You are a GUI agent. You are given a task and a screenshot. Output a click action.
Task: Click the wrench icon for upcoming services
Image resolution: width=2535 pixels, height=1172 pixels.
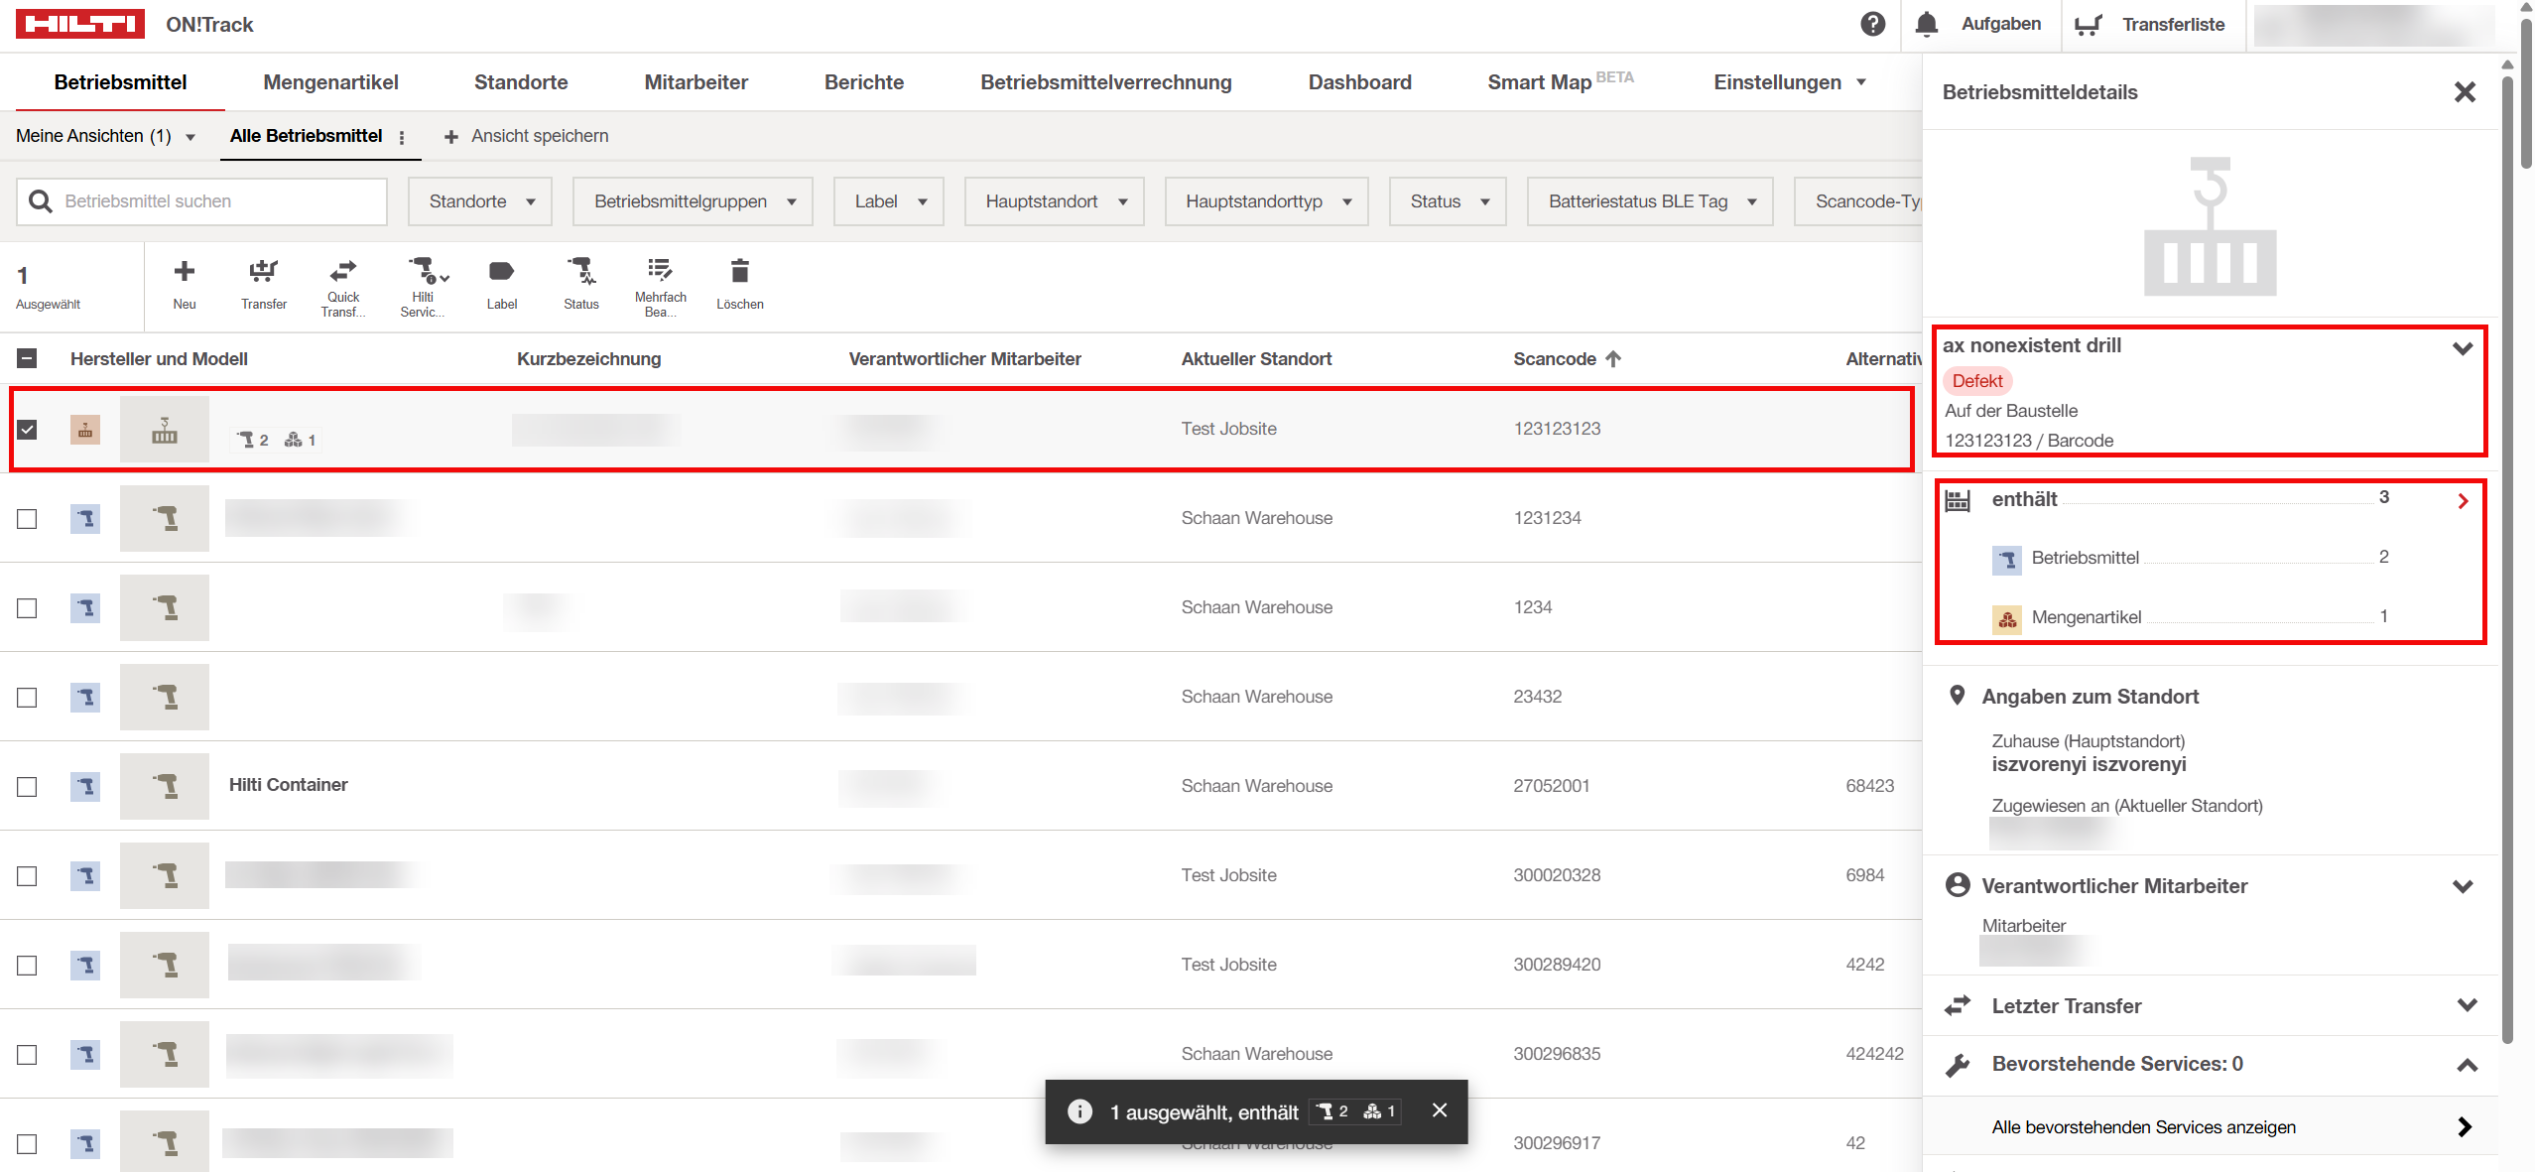coord(1958,1065)
